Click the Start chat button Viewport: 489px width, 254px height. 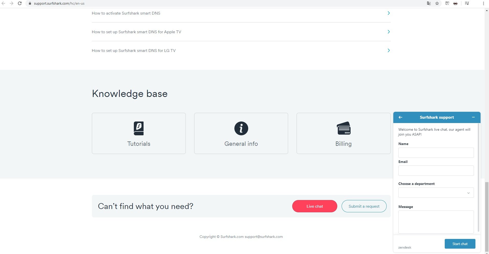tap(460, 244)
